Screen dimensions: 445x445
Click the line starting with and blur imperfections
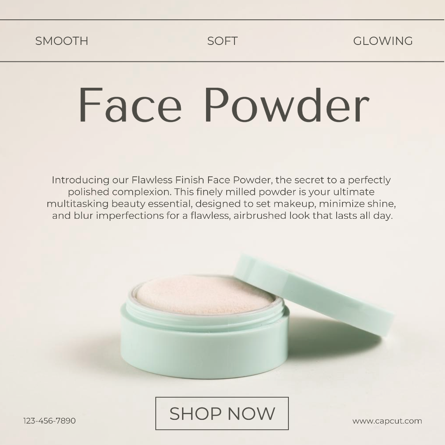tap(222, 215)
